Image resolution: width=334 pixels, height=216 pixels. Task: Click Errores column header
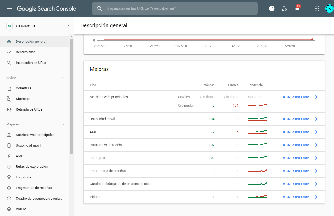[x=233, y=85]
